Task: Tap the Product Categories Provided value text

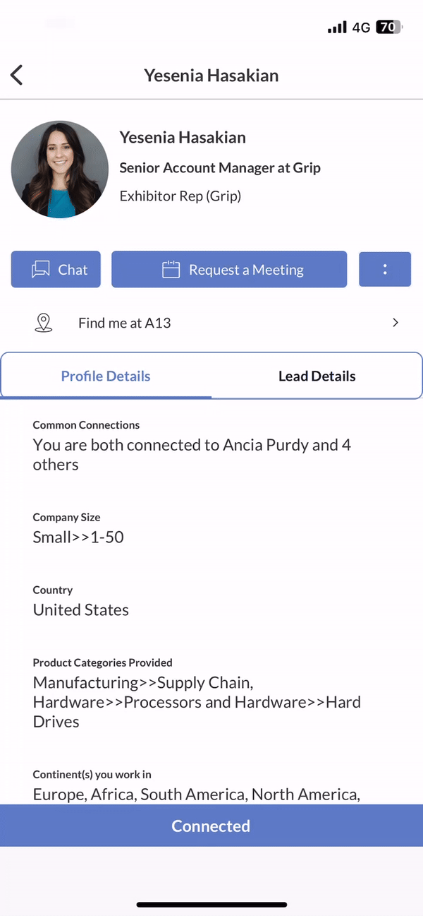Action: coord(197,702)
